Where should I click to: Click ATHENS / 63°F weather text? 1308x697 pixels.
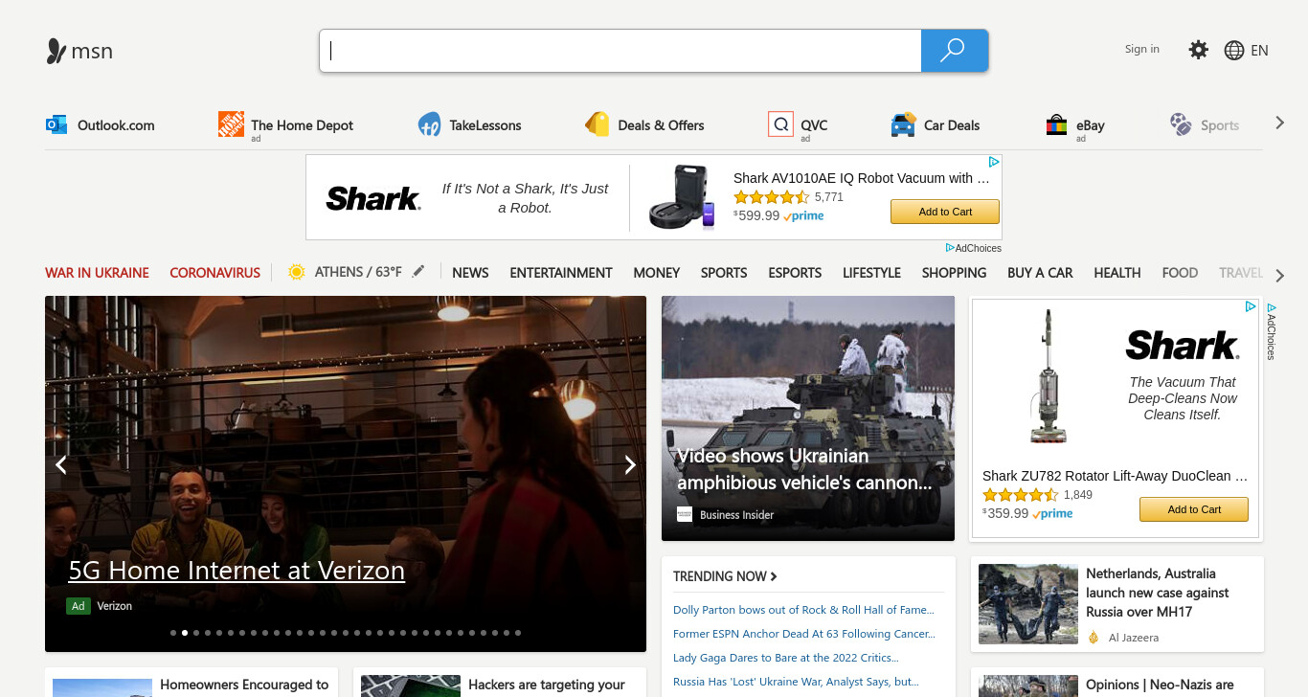358,272
